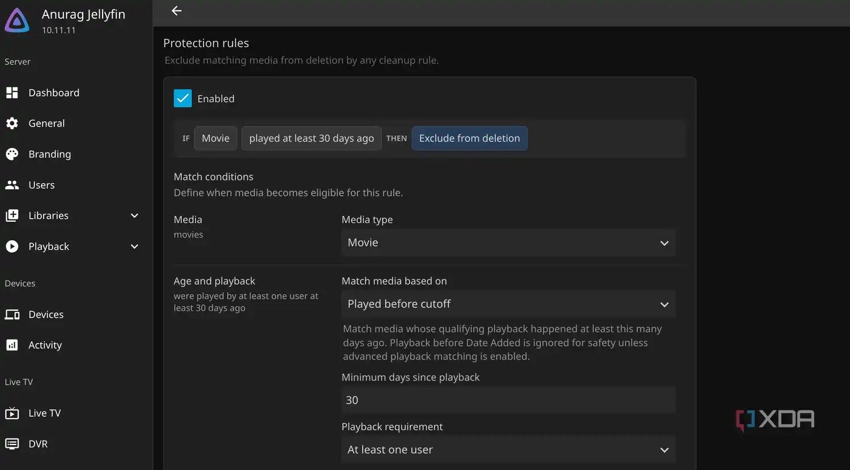Viewport: 850px width, 470px height.
Task: Click the played at least 30 days ago chip
Action: (x=311, y=138)
